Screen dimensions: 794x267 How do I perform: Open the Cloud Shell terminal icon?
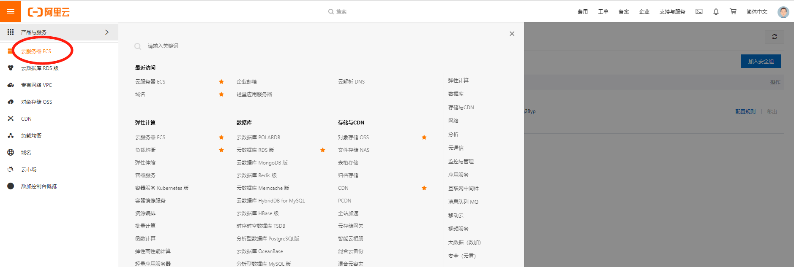pyautogui.click(x=699, y=12)
